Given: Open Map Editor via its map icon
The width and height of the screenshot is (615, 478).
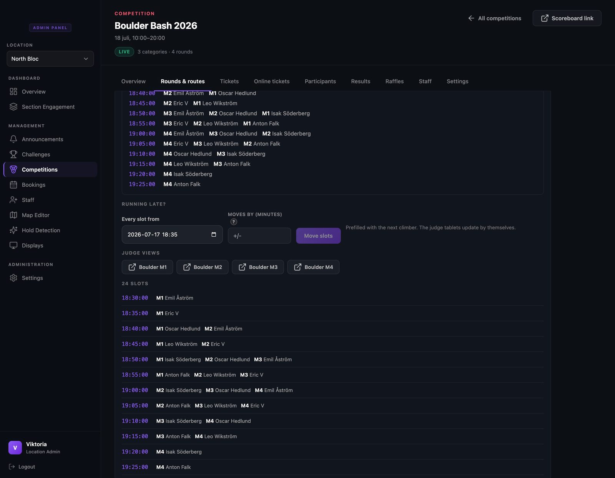Looking at the screenshot, I should (x=13, y=215).
